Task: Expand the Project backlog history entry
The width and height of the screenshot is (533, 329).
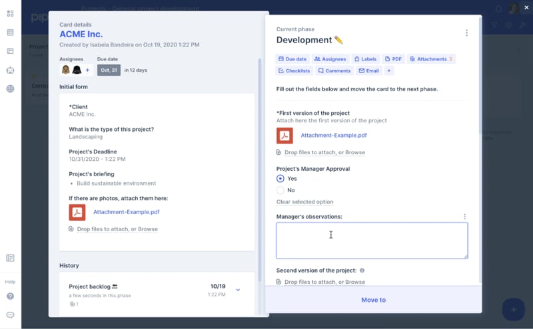Action: pos(238,290)
